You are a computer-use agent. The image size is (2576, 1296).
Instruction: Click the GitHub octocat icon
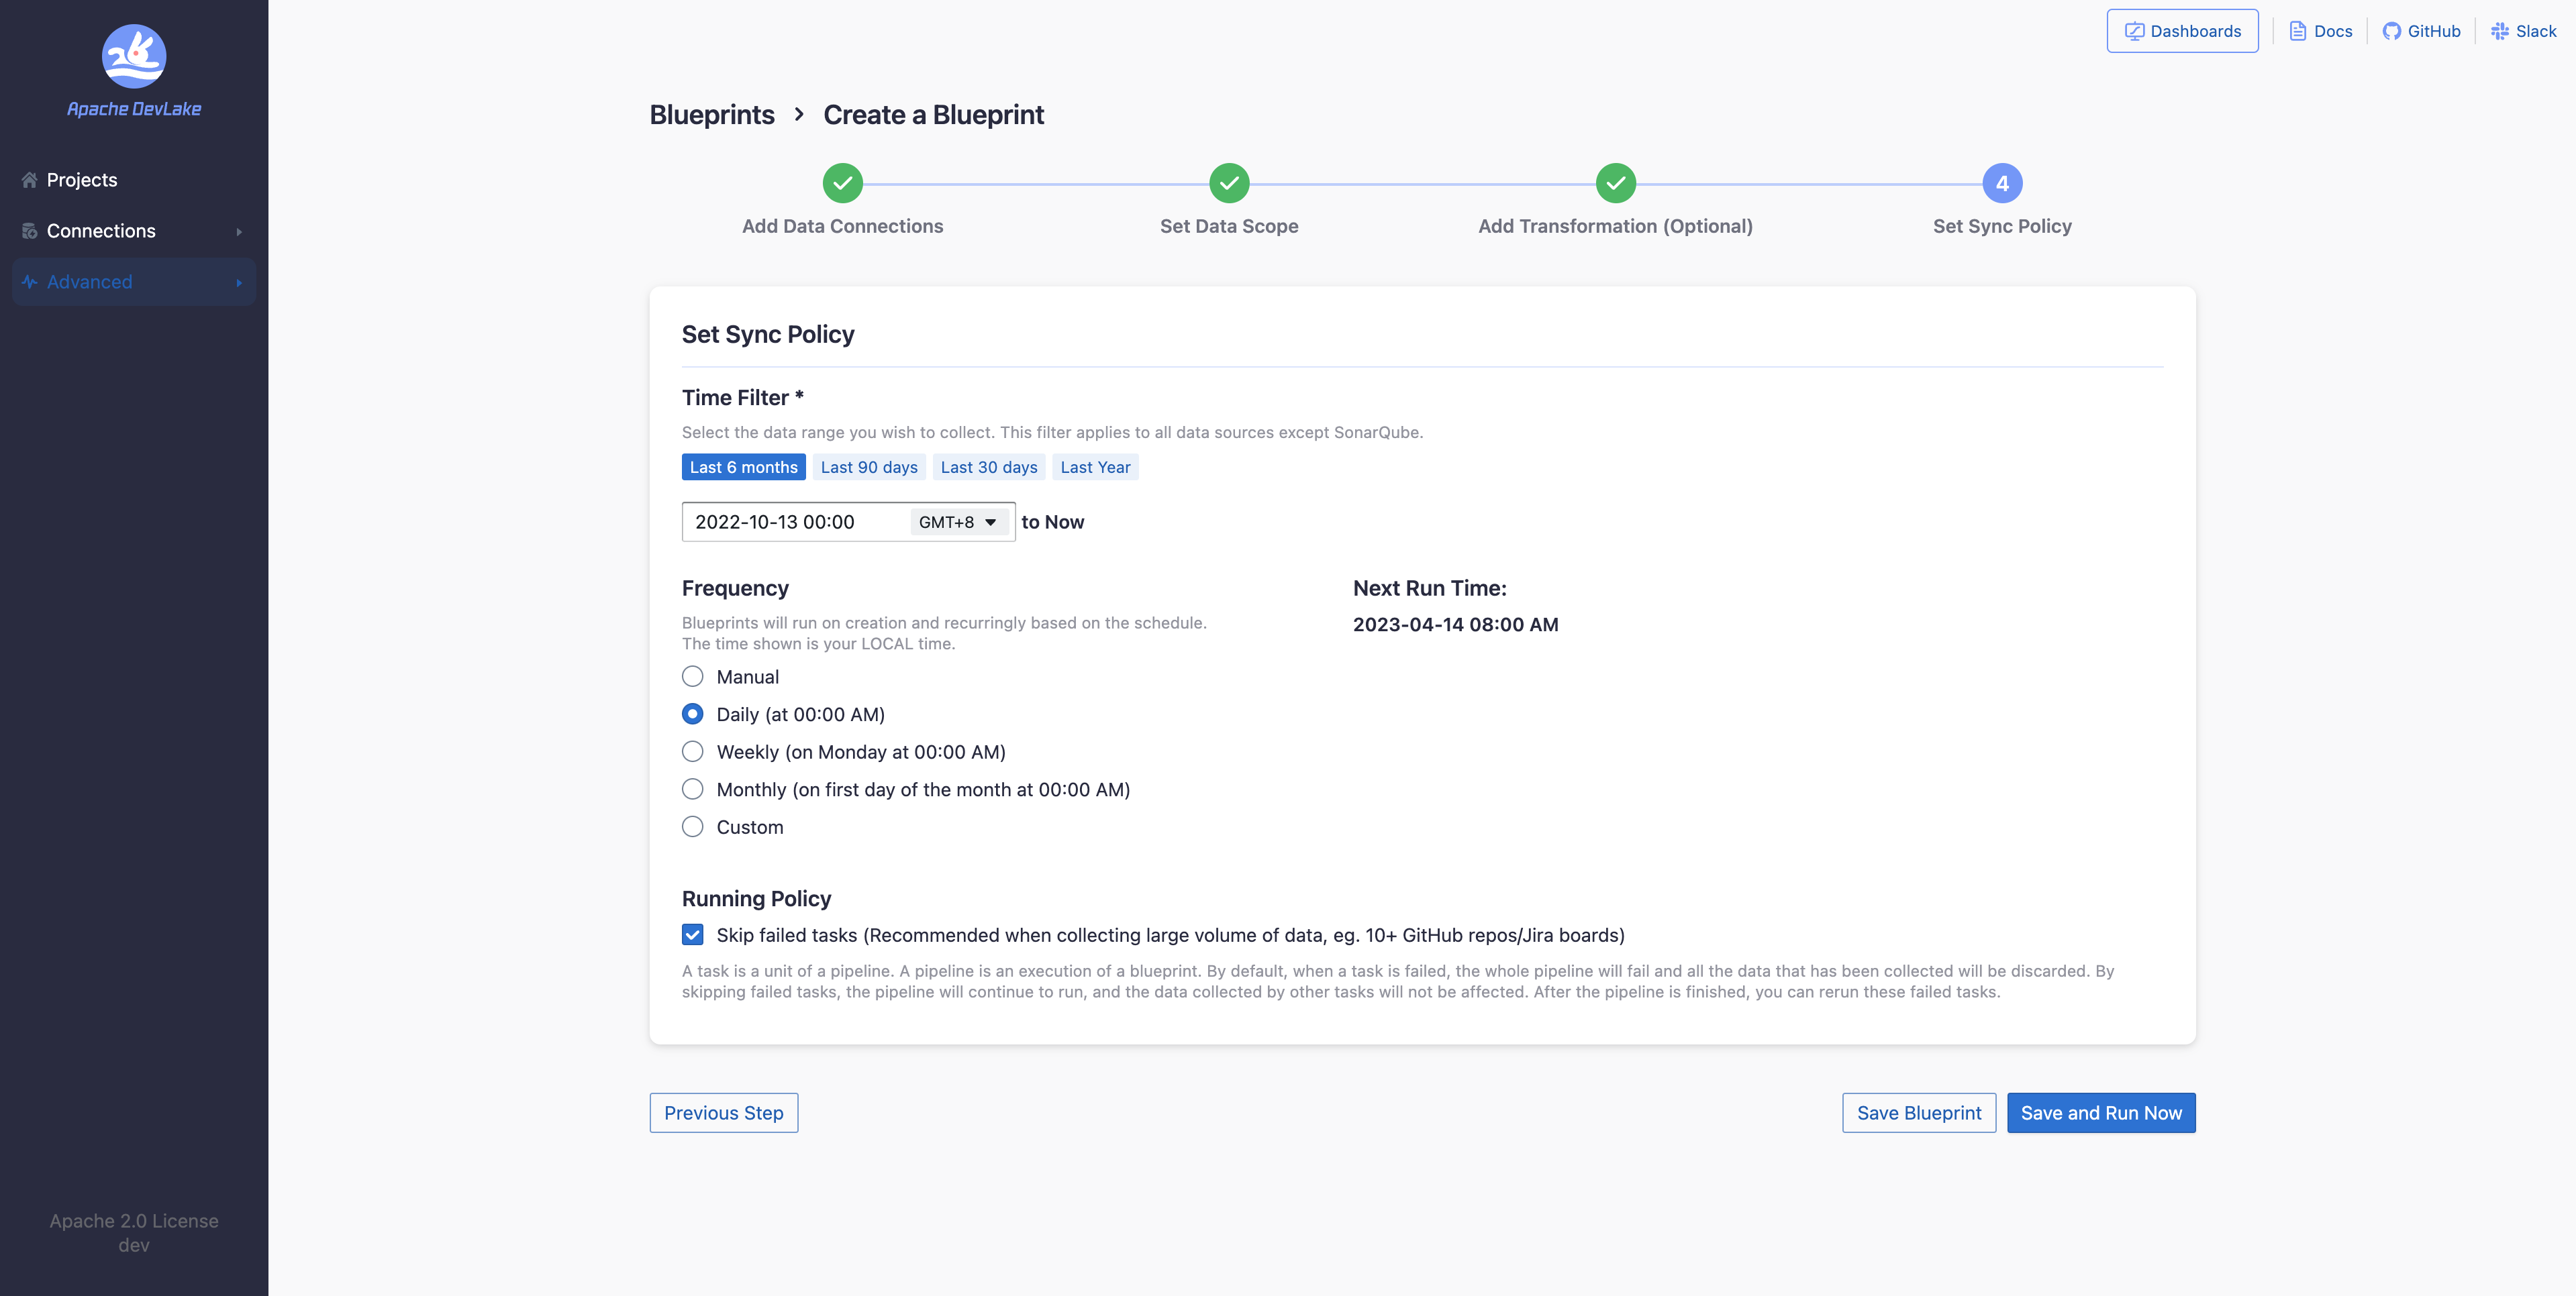click(x=2391, y=31)
